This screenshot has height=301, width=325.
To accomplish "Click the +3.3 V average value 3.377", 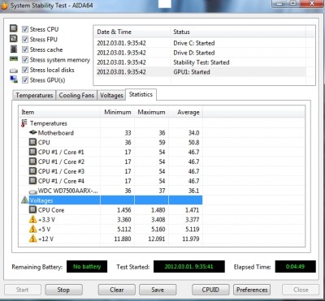I will click(x=193, y=220).
